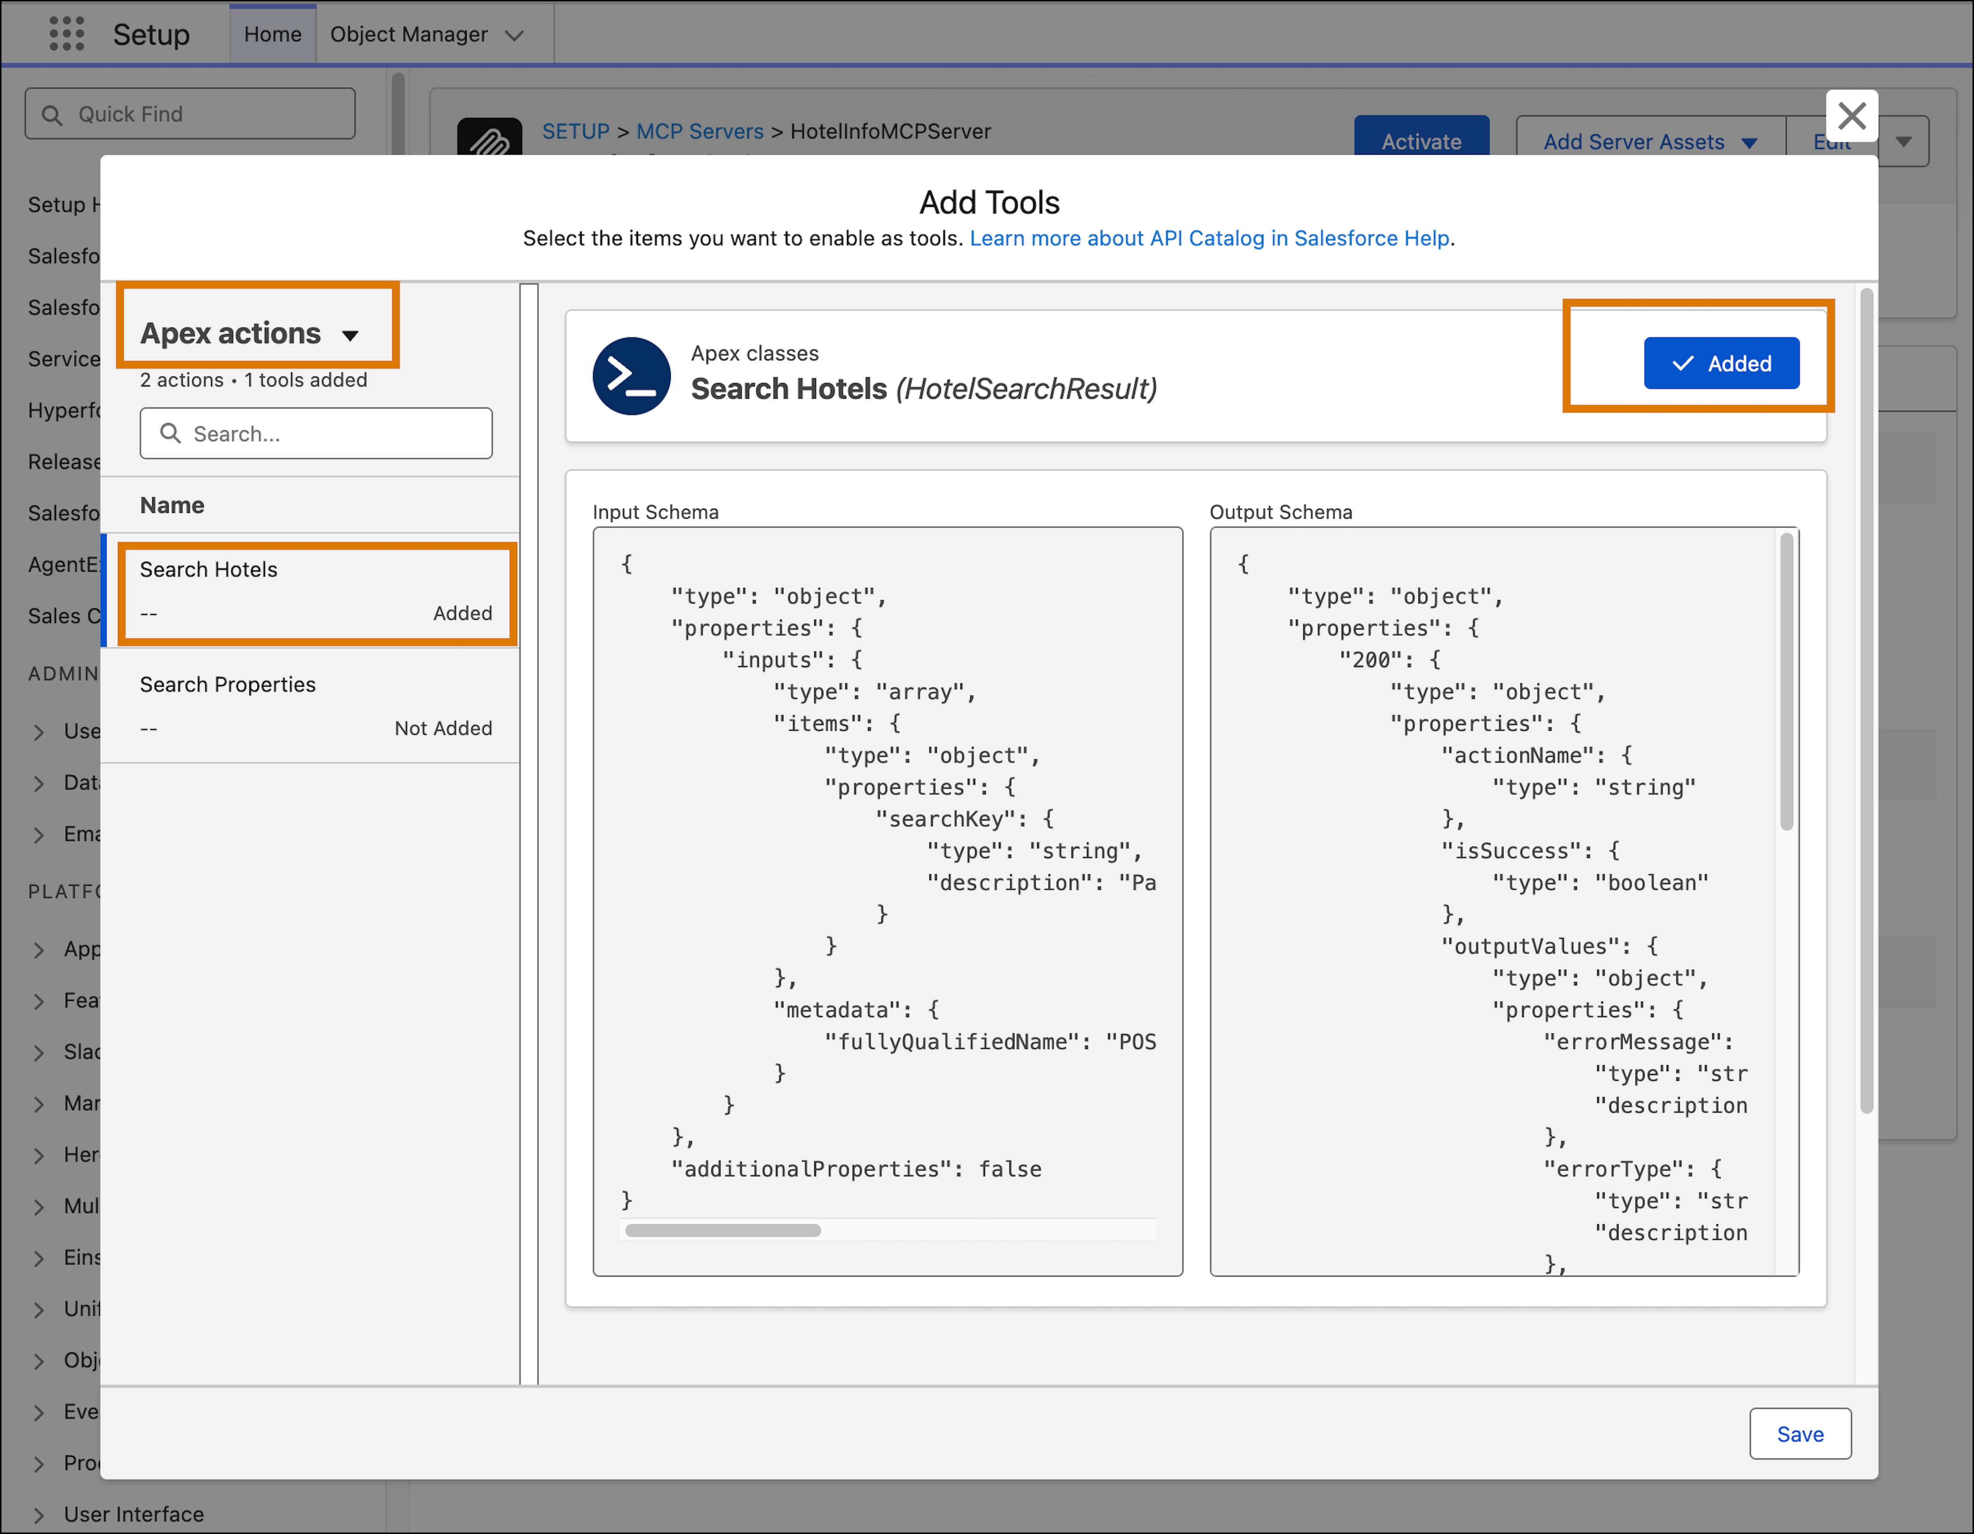Click the Name column header
Screen dimensions: 1974x1534
[x=172, y=505]
